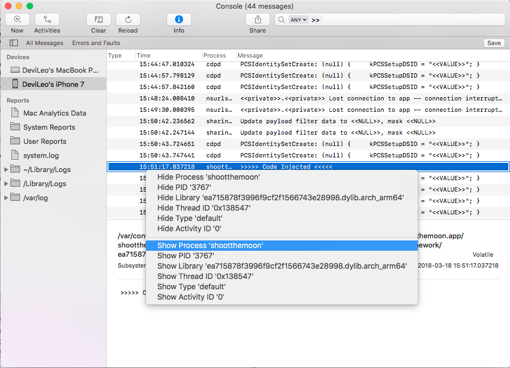The width and height of the screenshot is (510, 368).
Task: Switch to Errors and Faults filter
Action: click(96, 43)
